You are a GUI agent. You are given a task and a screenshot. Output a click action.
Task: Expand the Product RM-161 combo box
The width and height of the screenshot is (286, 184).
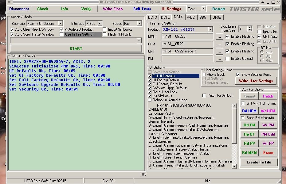pos(210,29)
